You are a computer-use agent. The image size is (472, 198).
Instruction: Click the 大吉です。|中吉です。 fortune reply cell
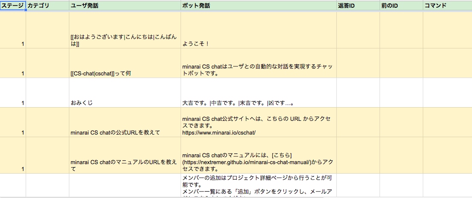coord(258,93)
